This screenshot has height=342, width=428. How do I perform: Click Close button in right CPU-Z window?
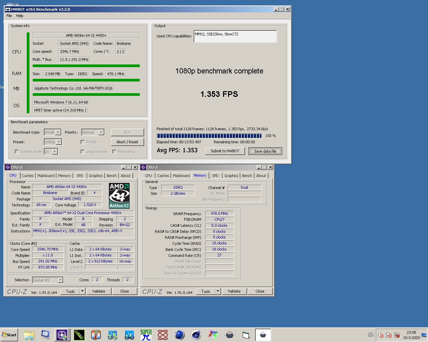click(260, 291)
